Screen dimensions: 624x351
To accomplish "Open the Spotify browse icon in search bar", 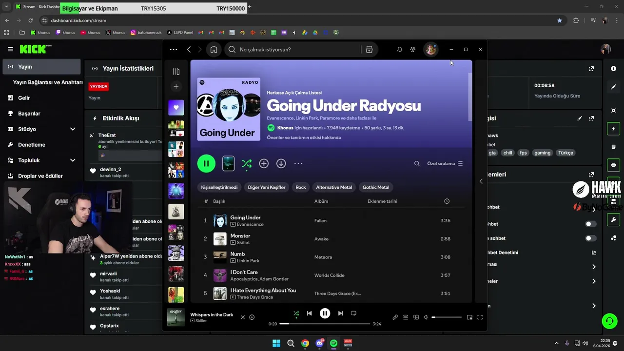I will tap(369, 49).
